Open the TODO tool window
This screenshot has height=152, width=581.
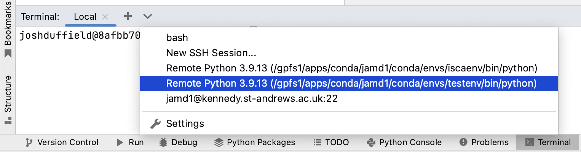(331, 142)
